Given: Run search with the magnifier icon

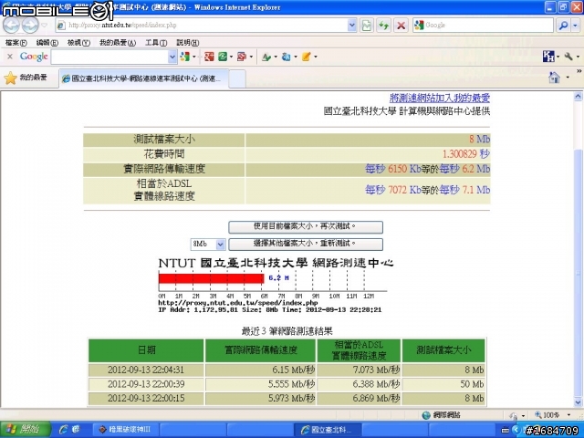Looking at the screenshot, I should click(564, 26).
